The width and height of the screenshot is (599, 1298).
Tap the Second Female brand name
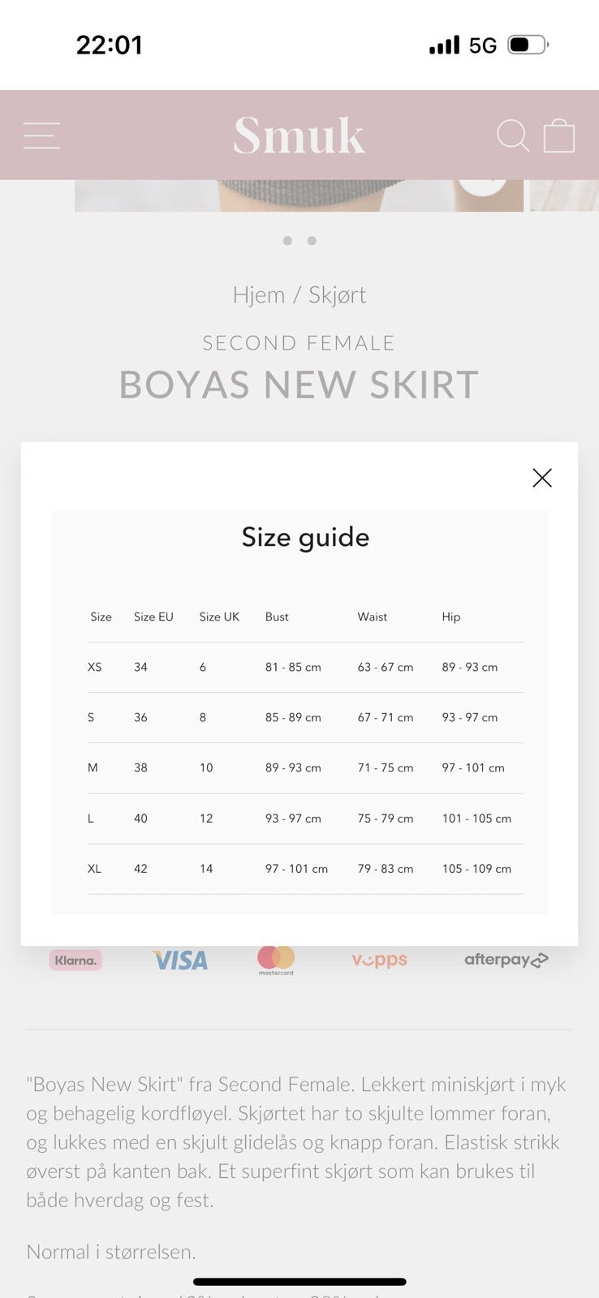click(299, 343)
